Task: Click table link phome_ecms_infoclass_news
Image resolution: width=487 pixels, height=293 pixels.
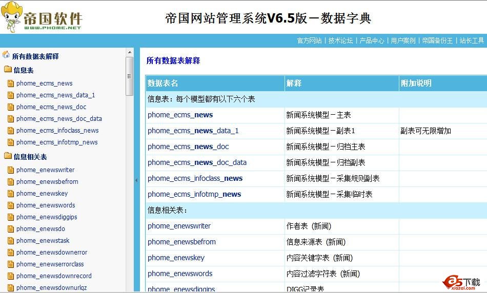Action: (x=195, y=178)
